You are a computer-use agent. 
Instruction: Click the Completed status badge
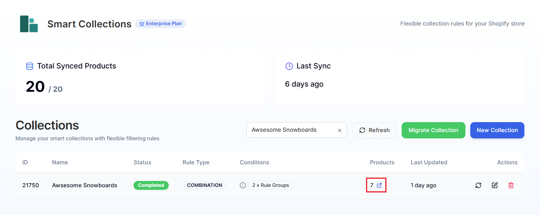click(151, 185)
